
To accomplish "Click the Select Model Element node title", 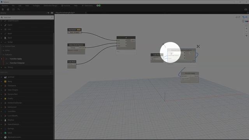I will [76, 45].
